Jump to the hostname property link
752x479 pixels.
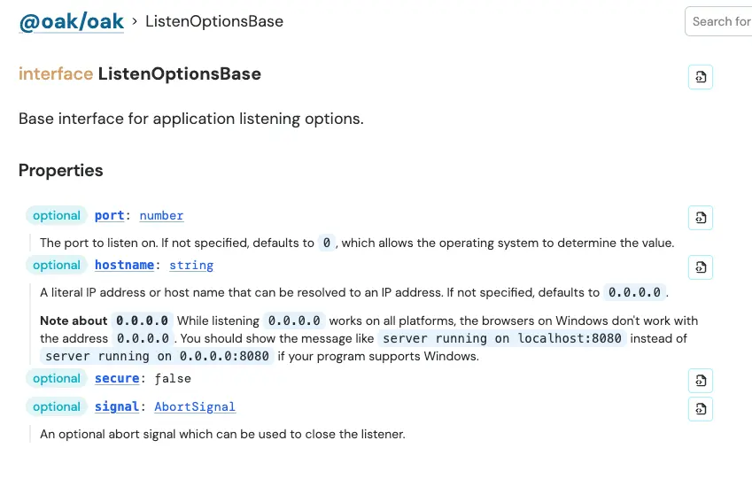click(125, 265)
